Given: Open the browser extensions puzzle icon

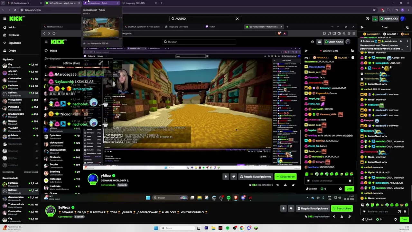Looking at the screenshot, I should pos(388,10).
